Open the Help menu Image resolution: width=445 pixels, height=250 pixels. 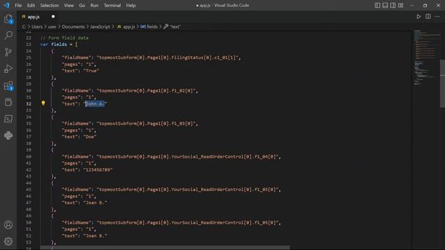[x=131, y=6]
